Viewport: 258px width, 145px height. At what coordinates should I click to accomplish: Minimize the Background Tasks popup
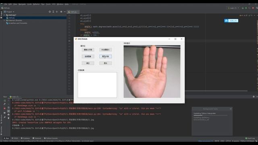pos(231,109)
